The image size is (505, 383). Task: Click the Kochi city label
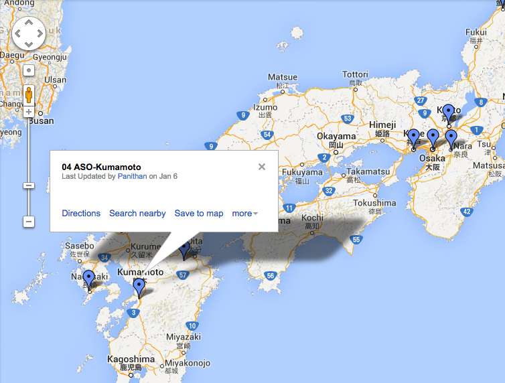(x=312, y=218)
